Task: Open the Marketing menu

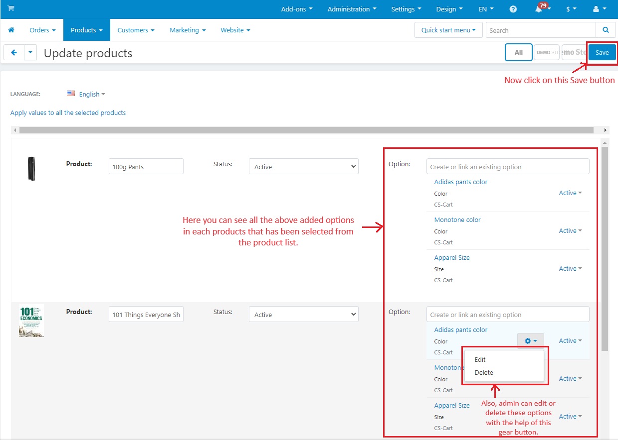Action: pyautogui.click(x=188, y=30)
